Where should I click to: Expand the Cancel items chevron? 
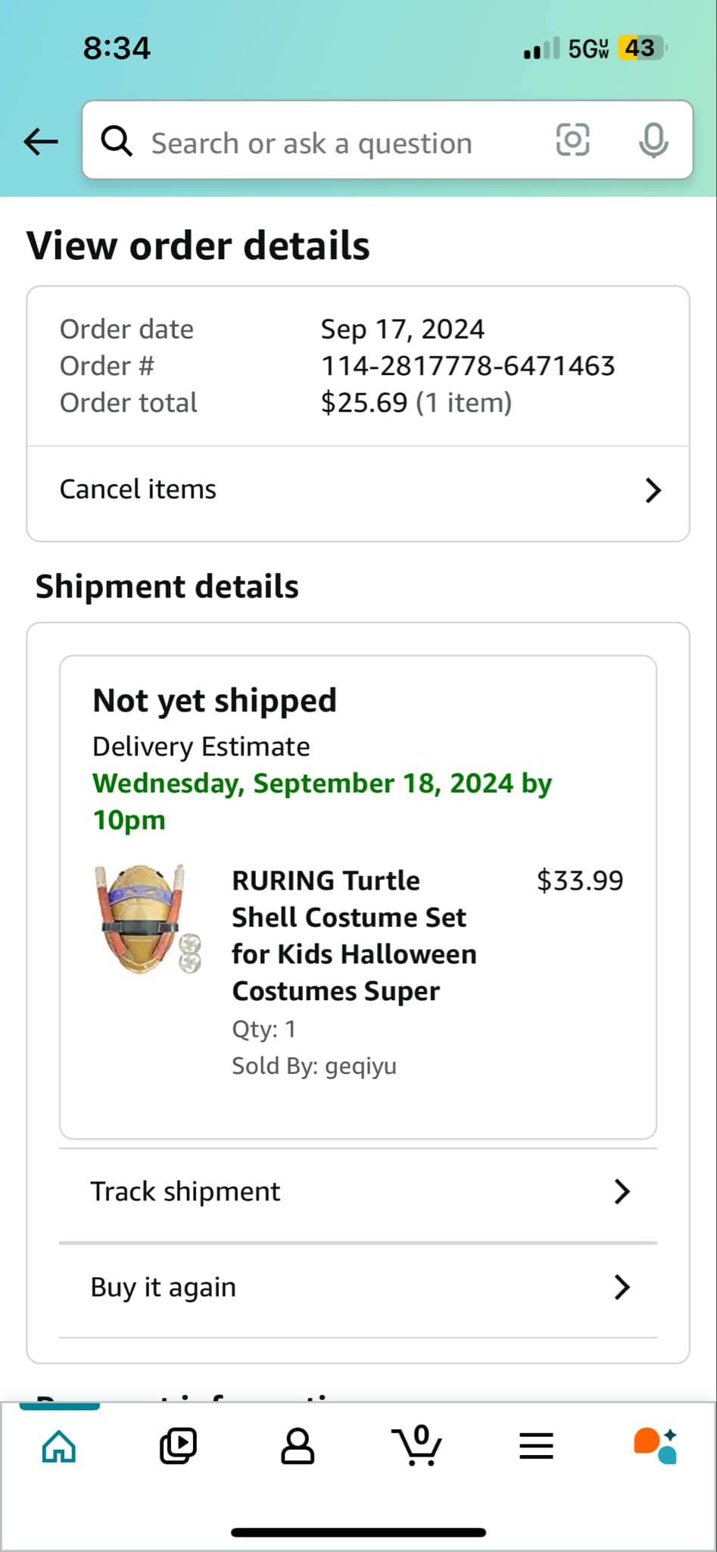click(x=653, y=490)
